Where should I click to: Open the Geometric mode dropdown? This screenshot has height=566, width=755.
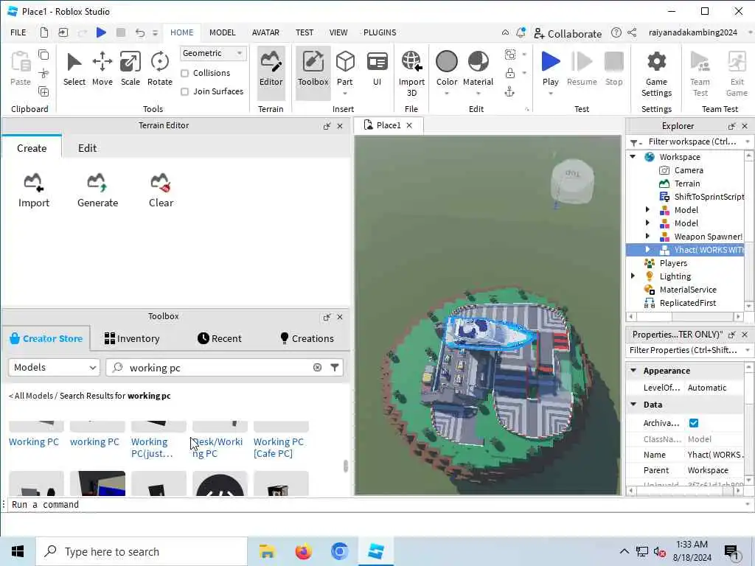213,53
